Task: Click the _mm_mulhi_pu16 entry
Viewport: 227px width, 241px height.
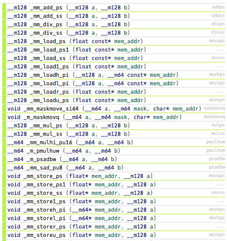Action: point(114,143)
